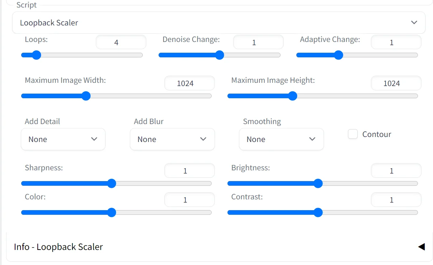The width and height of the screenshot is (433, 265).
Task: Focus the Maximum Image Height value field
Action: click(396, 83)
